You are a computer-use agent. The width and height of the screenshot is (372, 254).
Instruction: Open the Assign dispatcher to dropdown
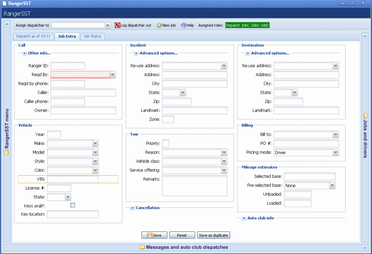[x=108, y=25]
